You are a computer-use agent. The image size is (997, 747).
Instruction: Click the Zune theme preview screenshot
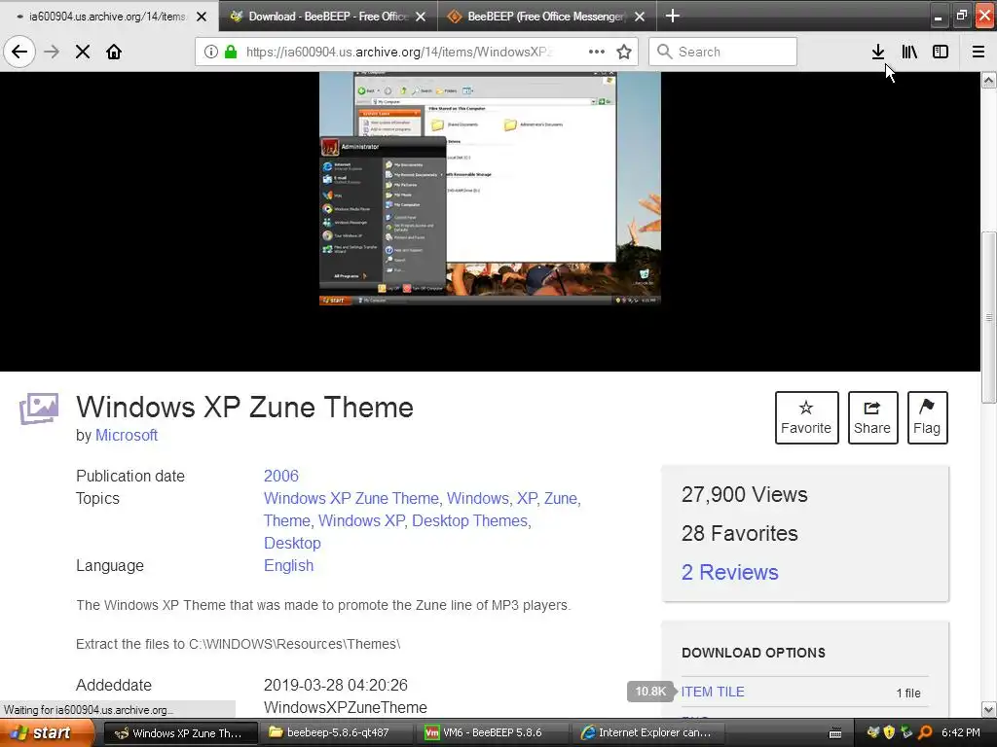tap(490, 189)
